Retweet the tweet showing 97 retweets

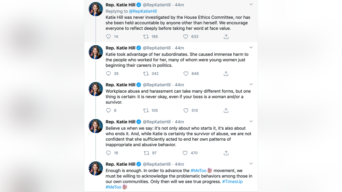pyautogui.click(x=146, y=153)
